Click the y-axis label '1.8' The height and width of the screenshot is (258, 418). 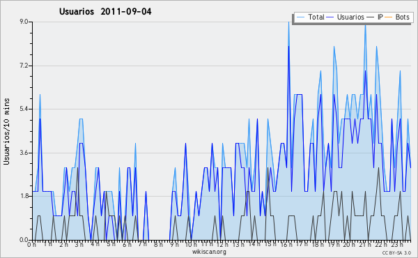click(24, 196)
